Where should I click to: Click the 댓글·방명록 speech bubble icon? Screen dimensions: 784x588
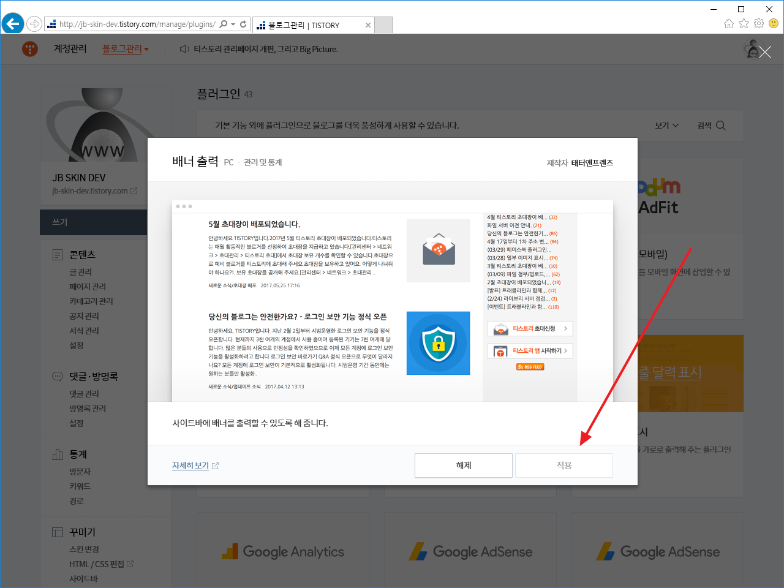(x=58, y=377)
